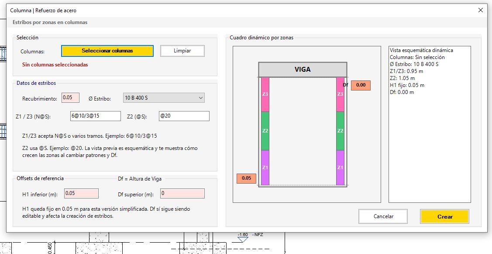Click the VIGA beam block in preview
The image size is (492, 254).
click(303, 70)
